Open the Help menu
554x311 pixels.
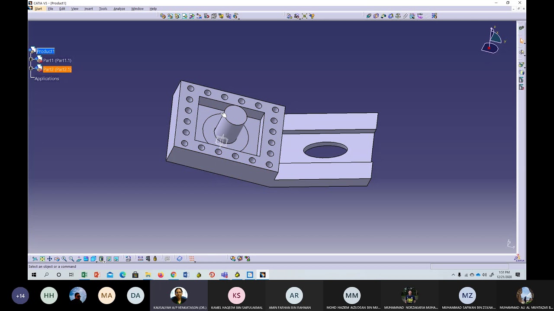pos(153,9)
